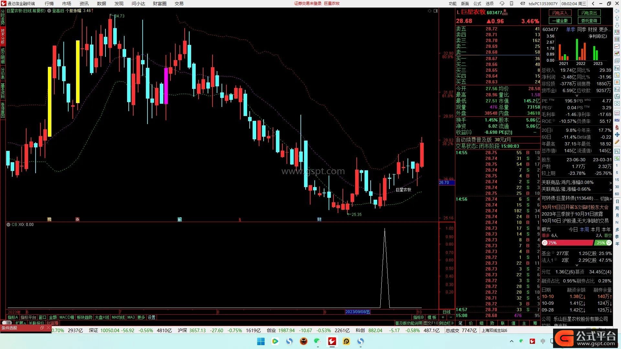This screenshot has height=349, width=621.
Task: Select 本年 in the 眼光 sentiment section
Action: point(606,229)
